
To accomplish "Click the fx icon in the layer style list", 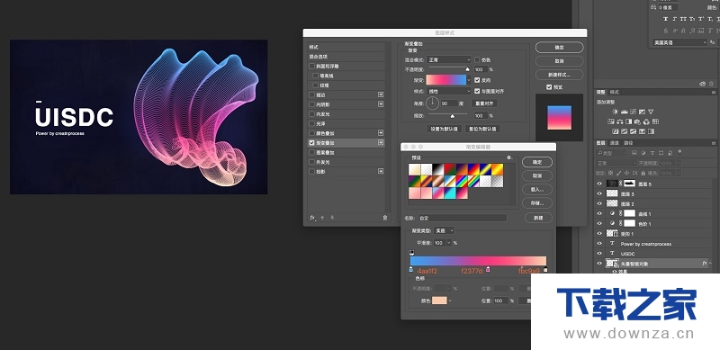I will tap(312, 218).
